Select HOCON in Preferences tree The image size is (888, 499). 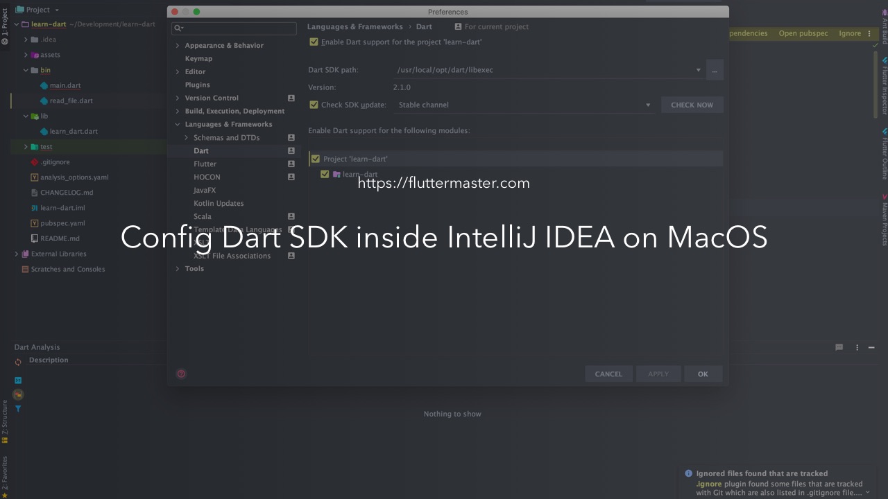click(x=207, y=177)
